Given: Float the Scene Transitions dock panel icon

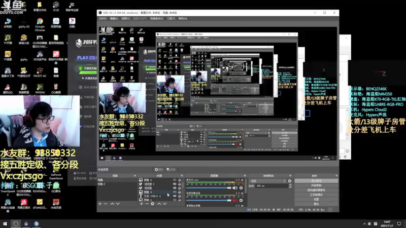Looking at the screenshot, I should coord(290,176).
